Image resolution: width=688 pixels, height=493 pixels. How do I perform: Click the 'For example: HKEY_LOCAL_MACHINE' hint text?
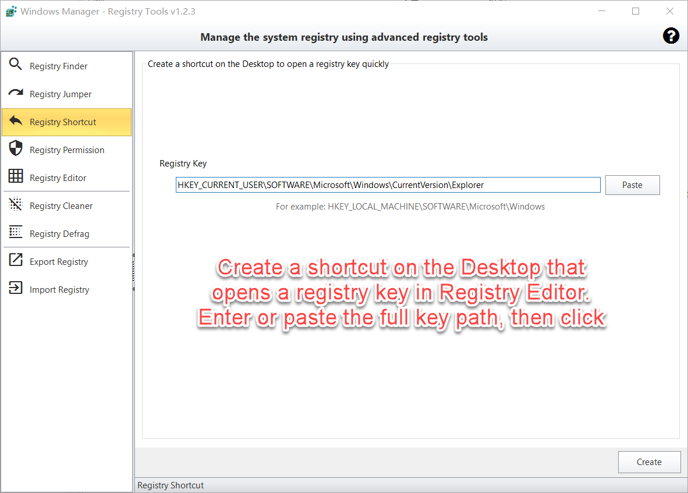pos(410,207)
